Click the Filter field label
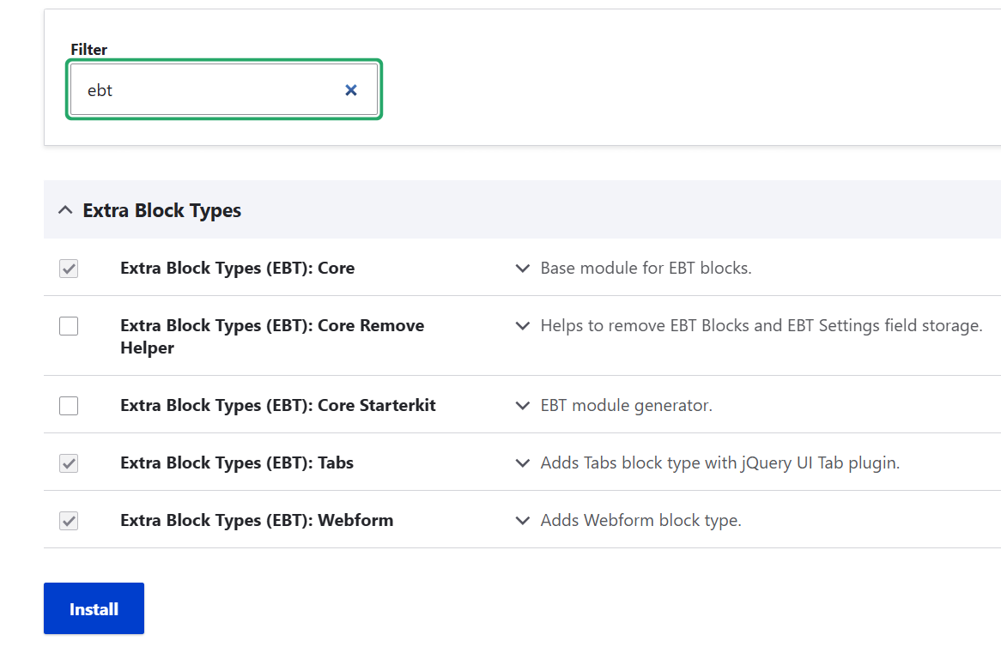The image size is (1001, 665). pos(88,49)
